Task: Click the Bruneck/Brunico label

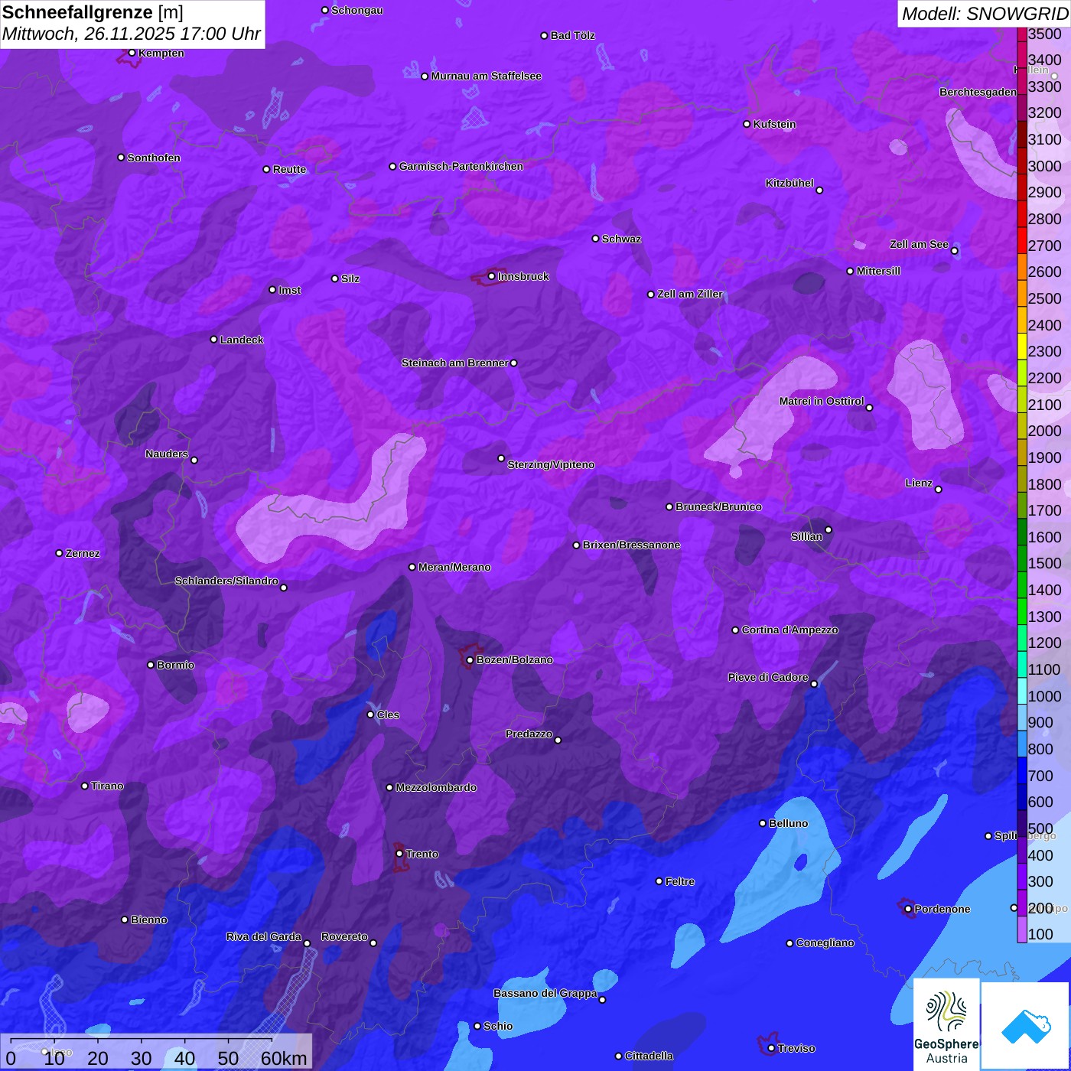Action: pos(718,506)
